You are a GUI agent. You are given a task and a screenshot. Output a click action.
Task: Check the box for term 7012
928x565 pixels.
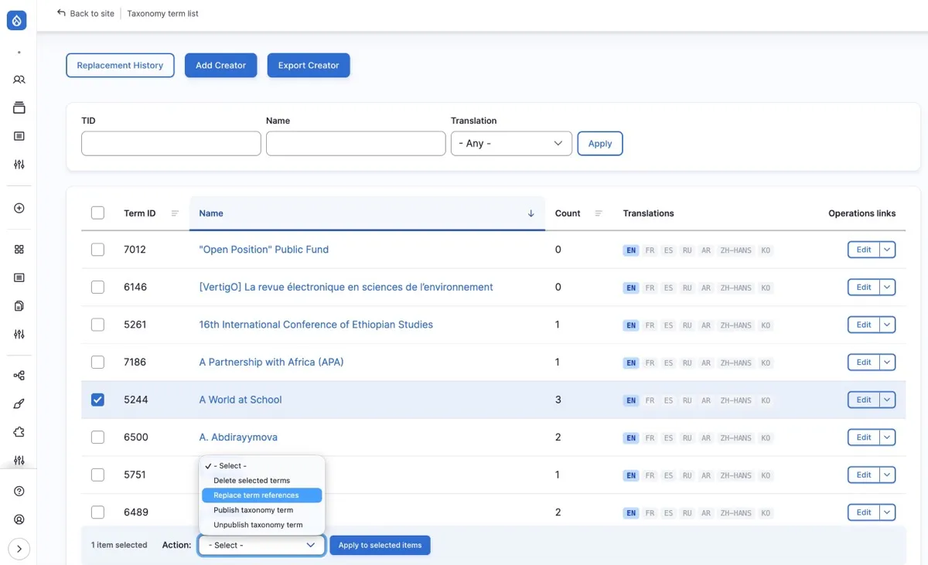(x=97, y=250)
